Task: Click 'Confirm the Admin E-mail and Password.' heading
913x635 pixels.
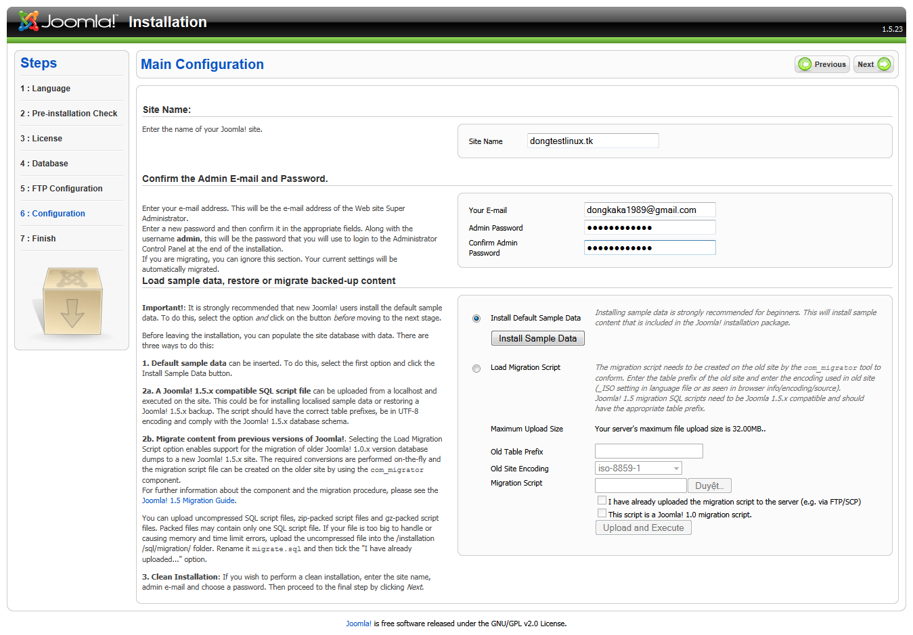Action: (x=235, y=179)
